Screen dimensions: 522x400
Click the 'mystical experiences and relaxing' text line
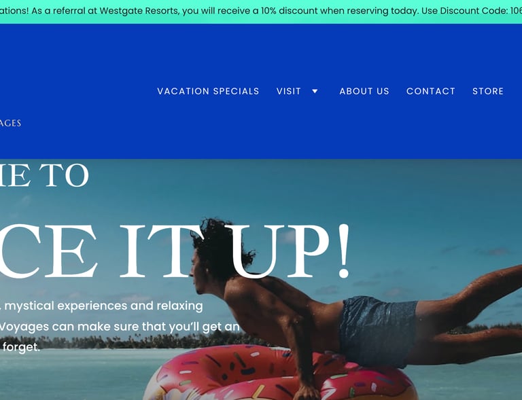click(x=103, y=306)
